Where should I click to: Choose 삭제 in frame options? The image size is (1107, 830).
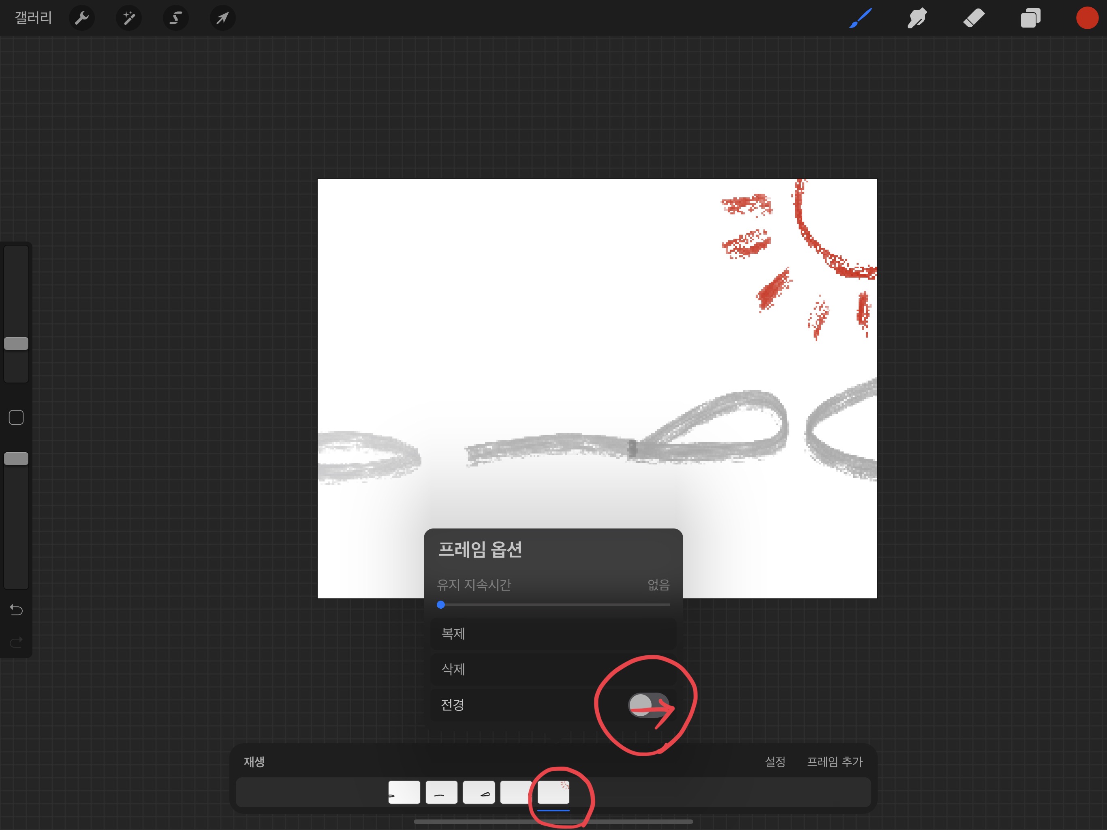coord(553,669)
